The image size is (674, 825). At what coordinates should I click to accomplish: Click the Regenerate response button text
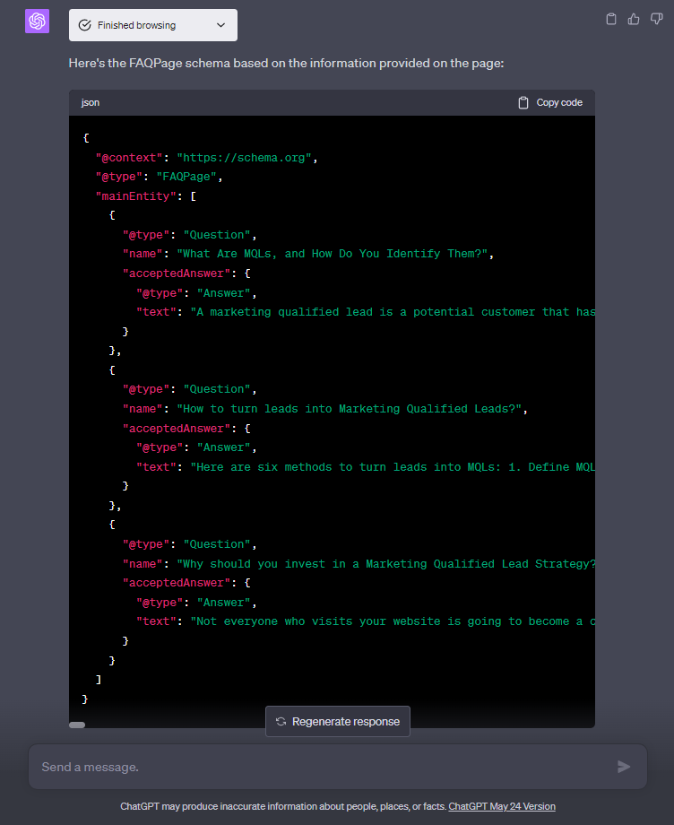click(346, 722)
